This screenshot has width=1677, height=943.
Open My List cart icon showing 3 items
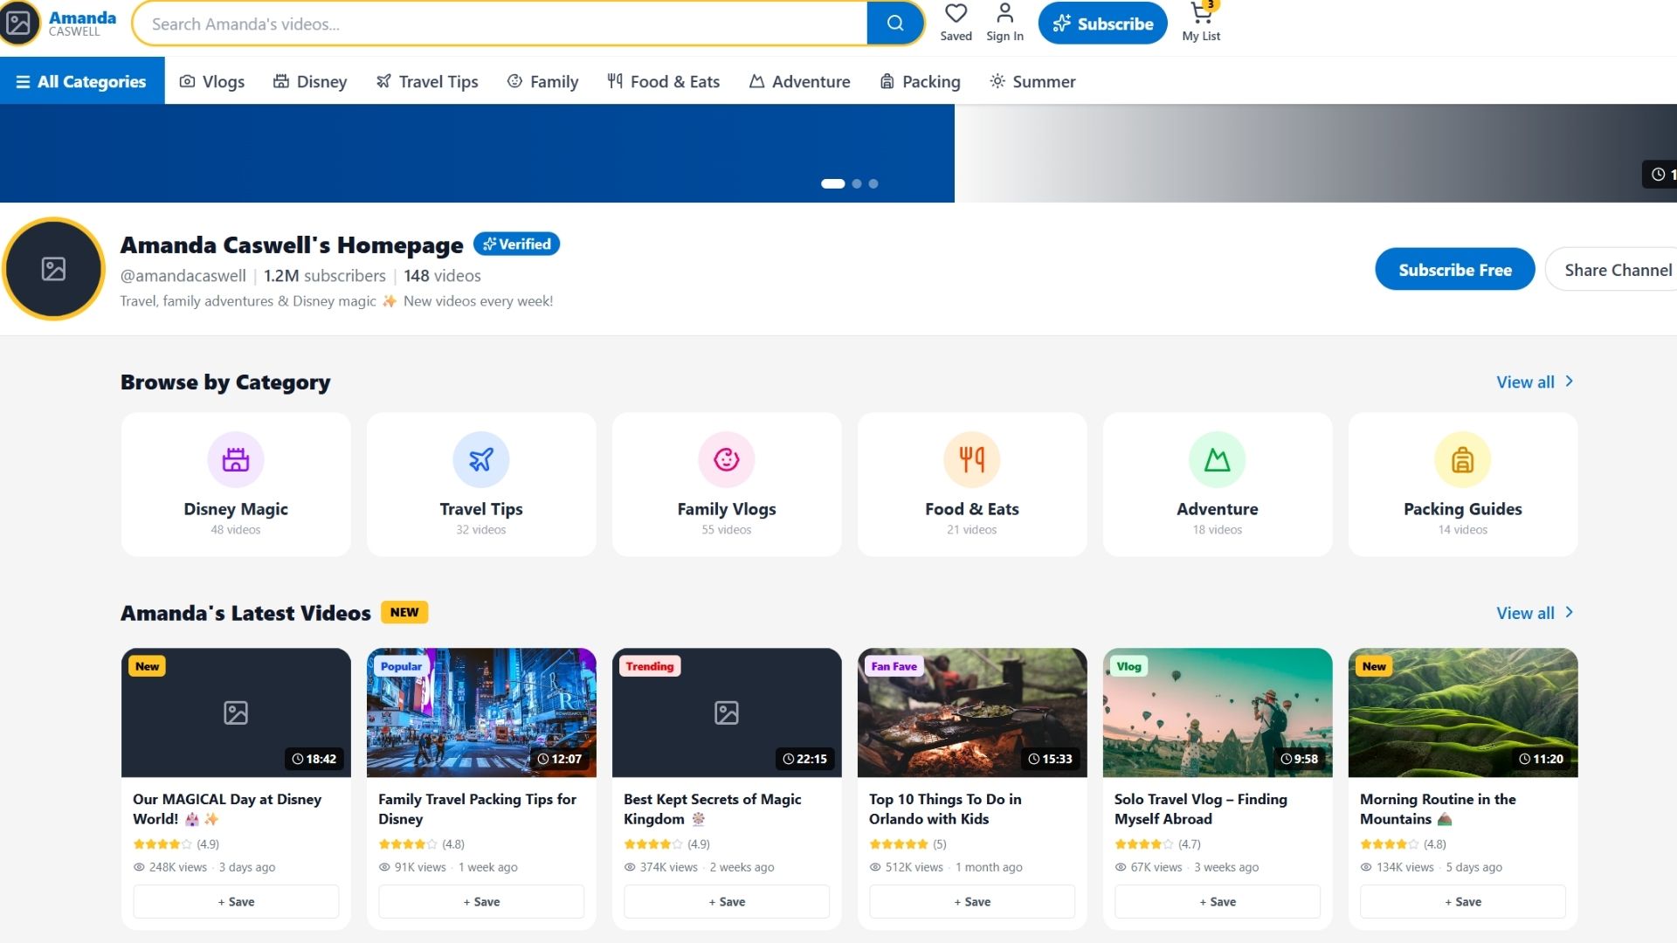coord(1200,13)
